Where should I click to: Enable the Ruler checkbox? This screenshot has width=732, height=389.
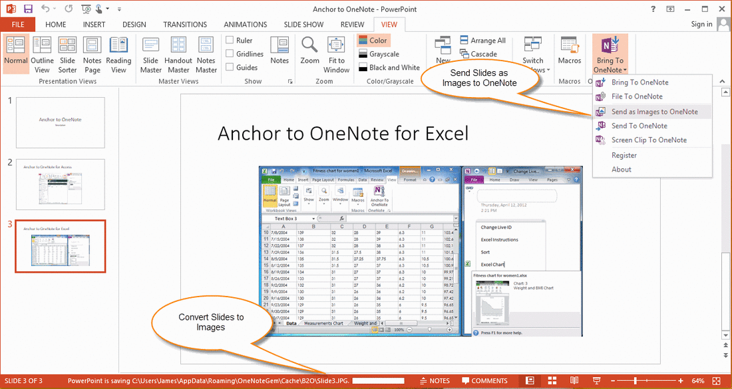tap(230, 40)
